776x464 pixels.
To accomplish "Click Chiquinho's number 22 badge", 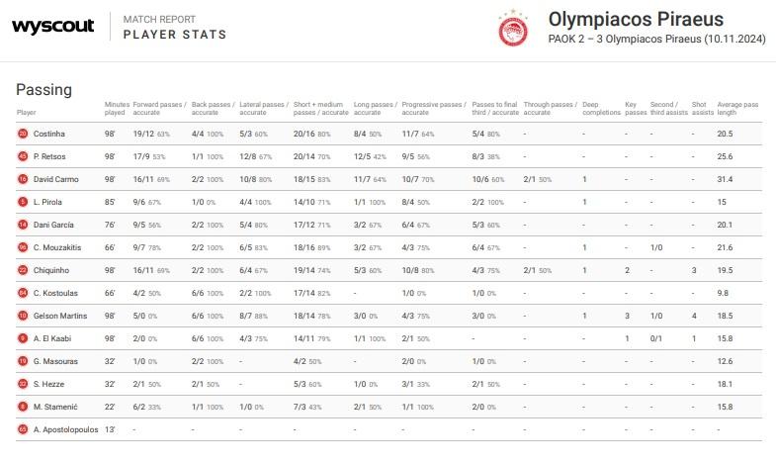I will click(23, 270).
